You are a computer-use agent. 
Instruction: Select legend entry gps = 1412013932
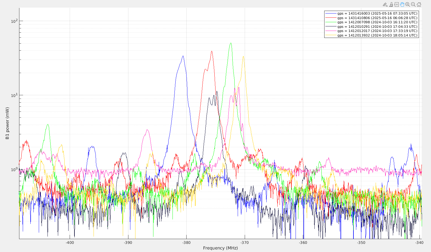pyautogui.click(x=371, y=35)
